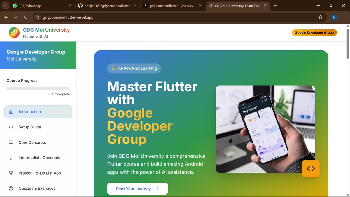The image size is (350, 197).
Task: Open the Introduction section
Action: click(x=38, y=112)
